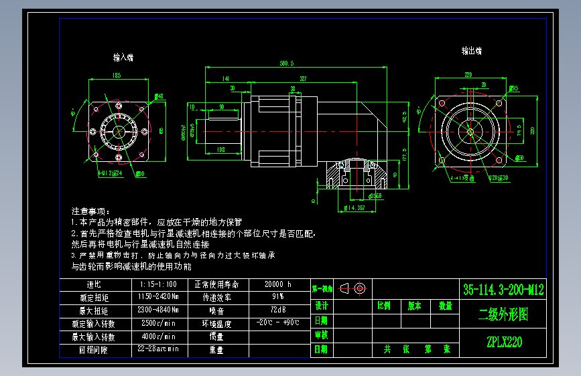Click the 正常使用寿命 table cell
The width and height of the screenshot is (581, 376).
point(218,284)
